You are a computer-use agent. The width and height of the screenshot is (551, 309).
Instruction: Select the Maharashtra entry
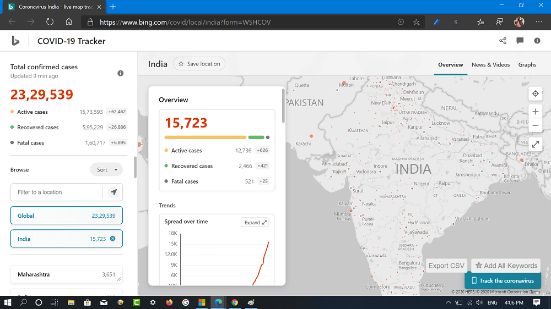pos(67,274)
